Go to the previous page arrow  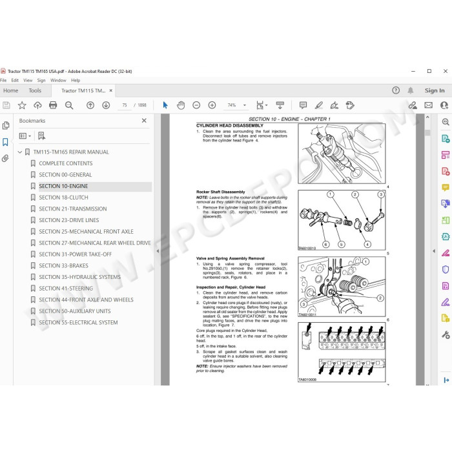90,105
